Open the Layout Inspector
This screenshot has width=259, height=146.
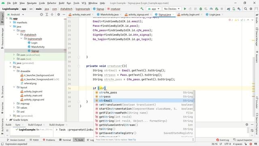[x=243, y=140]
